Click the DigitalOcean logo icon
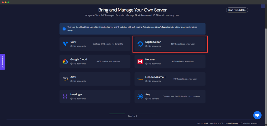The height and width of the screenshot is (126, 267). pyautogui.click(x=140, y=44)
